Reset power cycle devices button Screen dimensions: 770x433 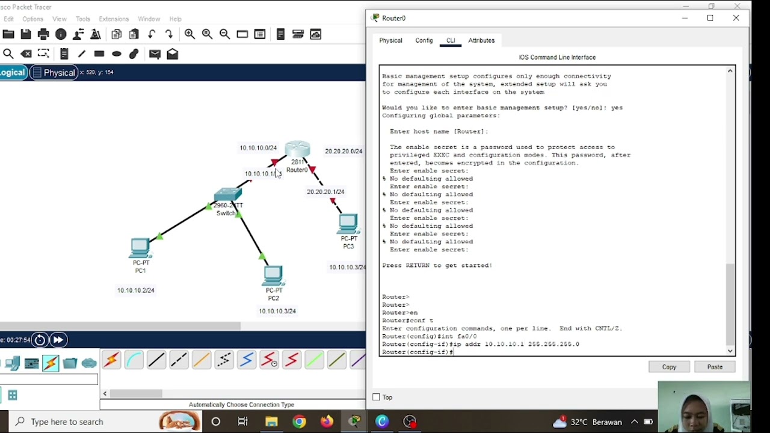click(x=40, y=340)
